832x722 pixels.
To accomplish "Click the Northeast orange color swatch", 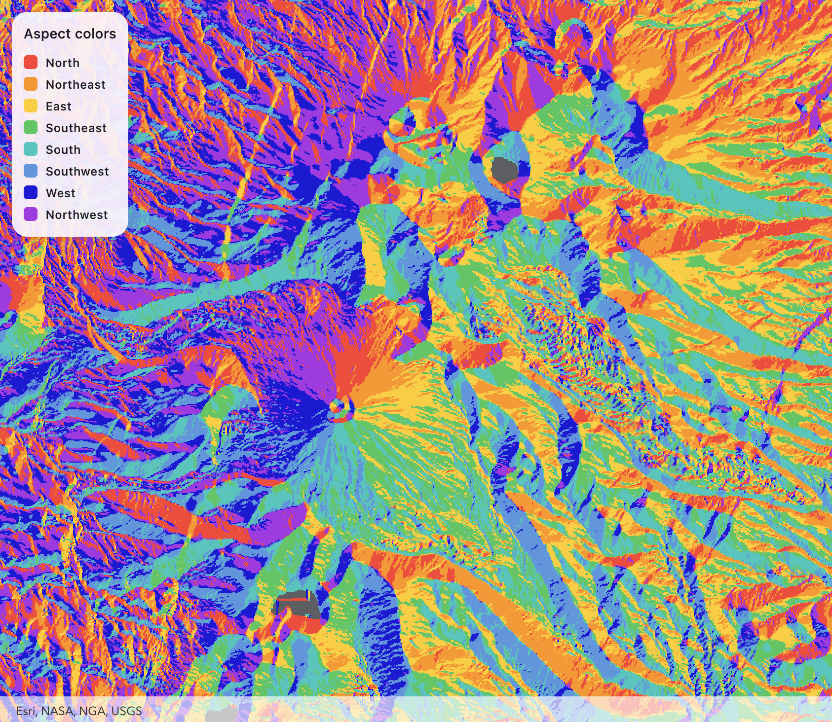I will click(x=31, y=84).
